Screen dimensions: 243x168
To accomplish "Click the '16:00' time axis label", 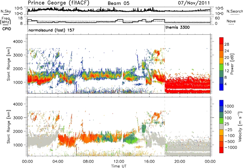I will click(x=149, y=162).
